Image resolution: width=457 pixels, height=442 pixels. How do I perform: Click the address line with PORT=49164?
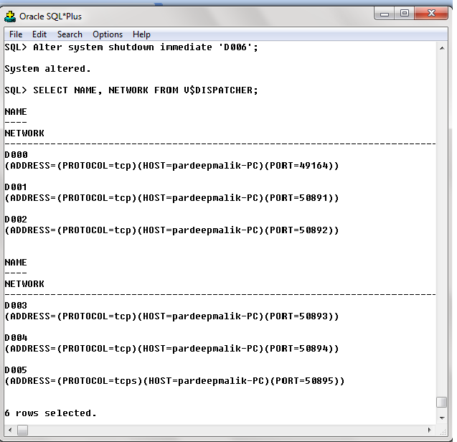tap(172, 166)
